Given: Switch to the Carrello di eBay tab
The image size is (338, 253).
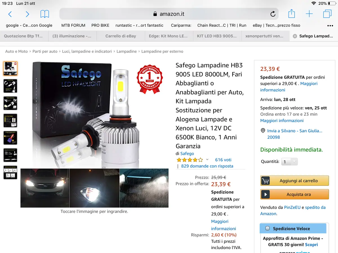Looking at the screenshot, I should (x=121, y=36).
